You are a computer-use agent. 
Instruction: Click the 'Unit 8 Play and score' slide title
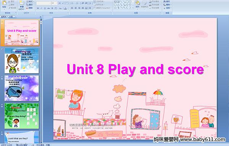135,69
